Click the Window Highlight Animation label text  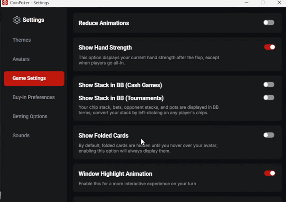[x=115, y=174]
